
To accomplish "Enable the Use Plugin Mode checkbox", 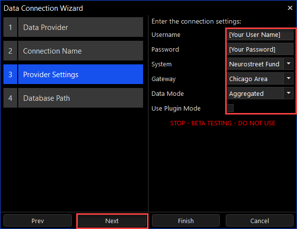I will (x=230, y=108).
